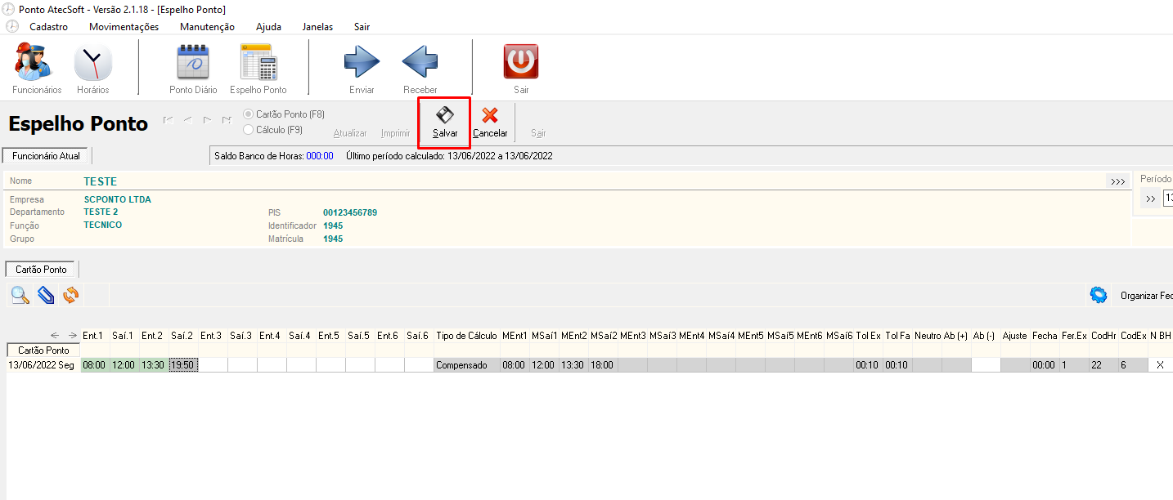Open Ponto Diário calendar icon
Viewport: 1173px width, 500px height.
(193, 64)
